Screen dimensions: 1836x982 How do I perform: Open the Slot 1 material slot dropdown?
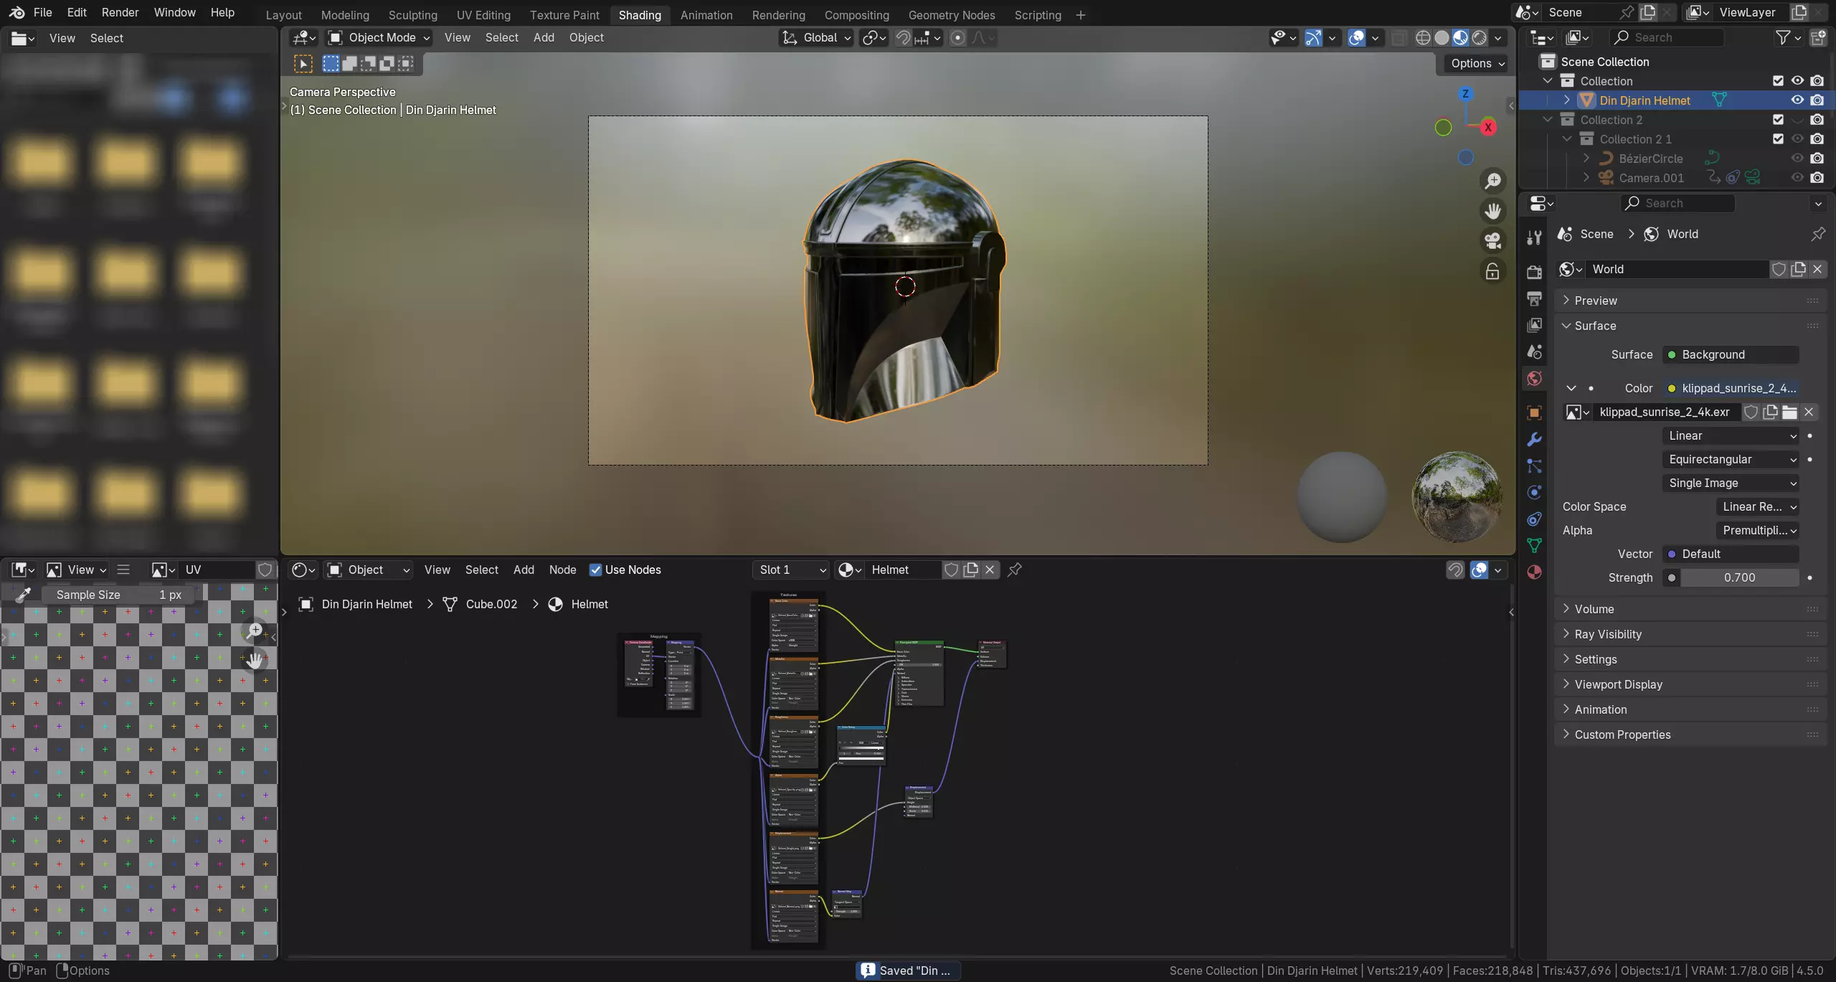pos(792,570)
